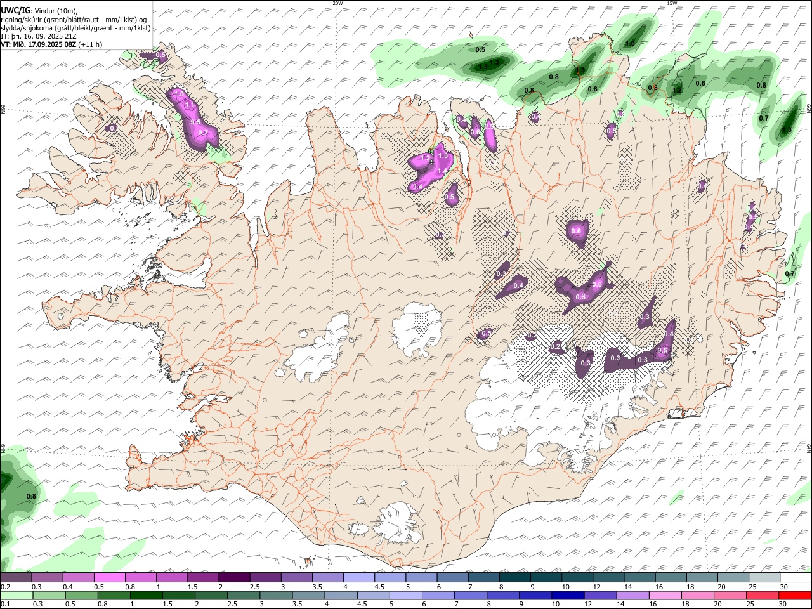Click the 20W longitude label
The width and height of the screenshot is (812, 609).
coord(337,3)
